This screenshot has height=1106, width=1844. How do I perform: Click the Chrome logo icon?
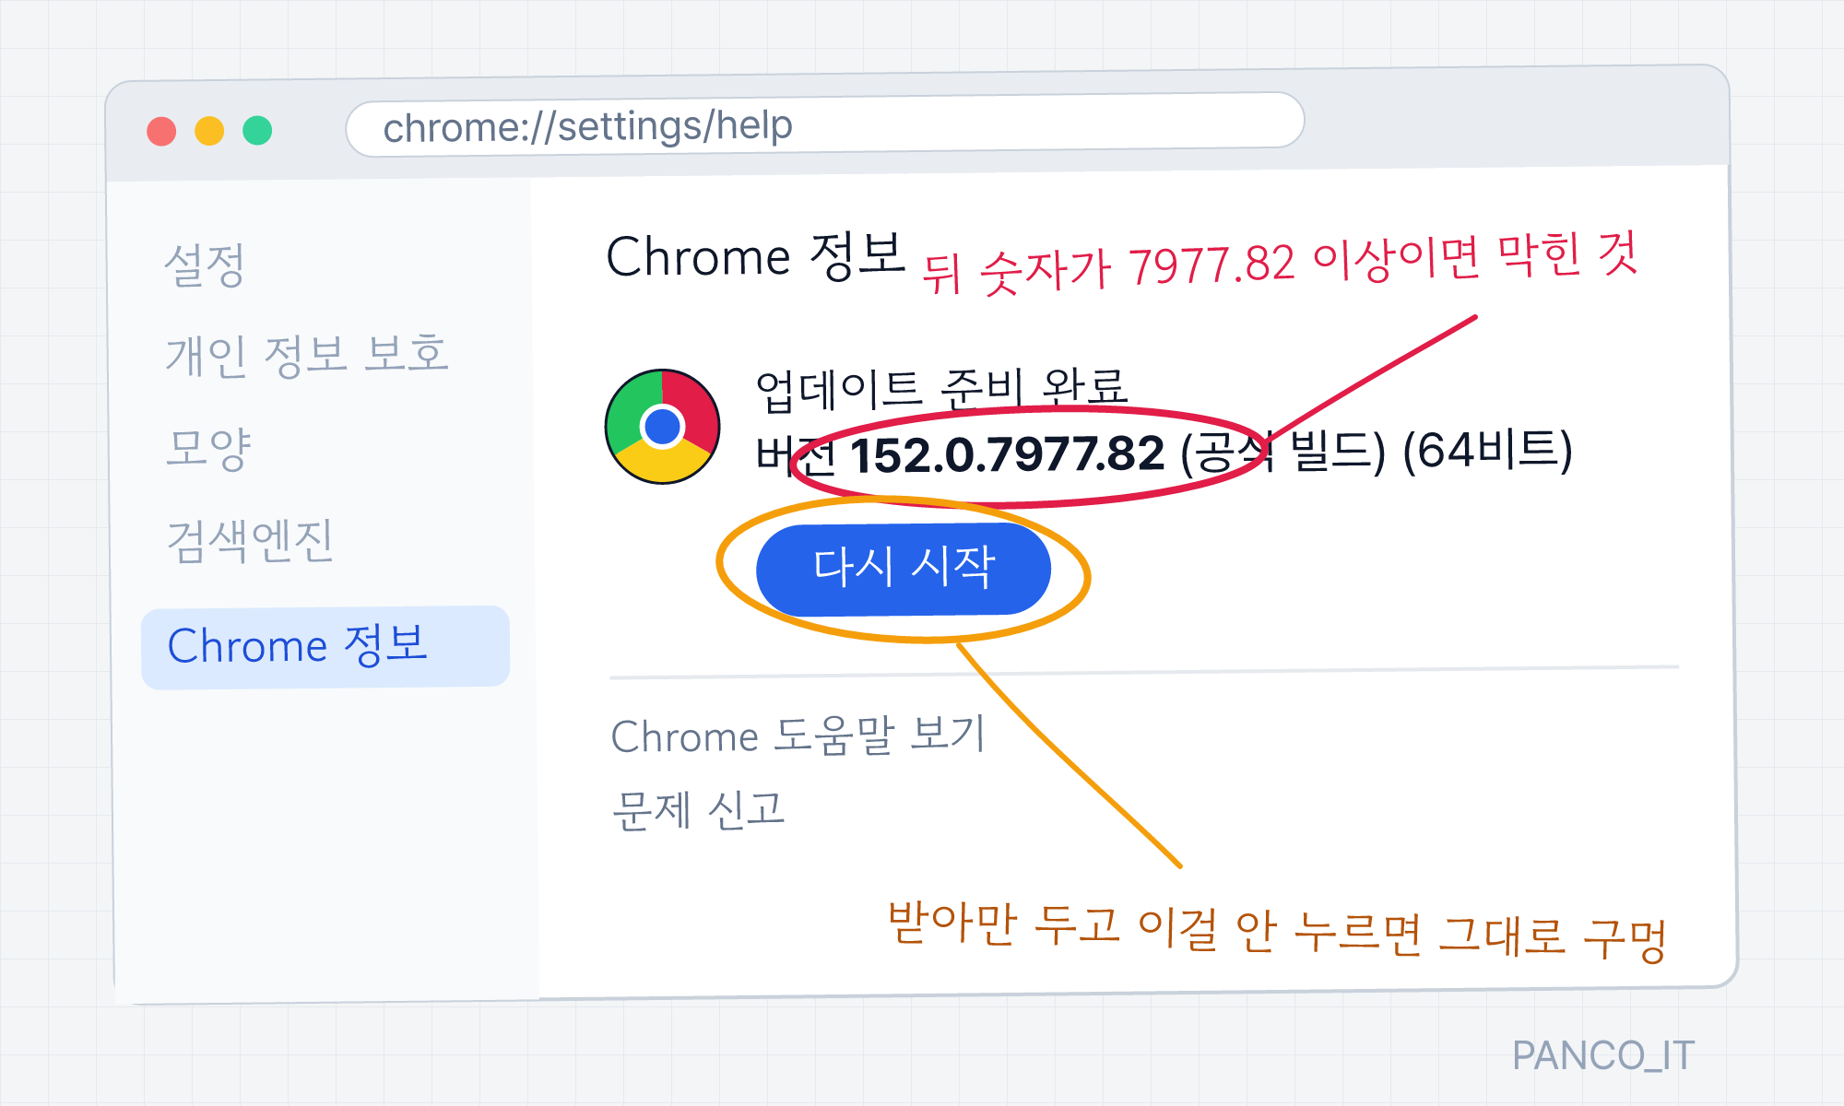662,427
